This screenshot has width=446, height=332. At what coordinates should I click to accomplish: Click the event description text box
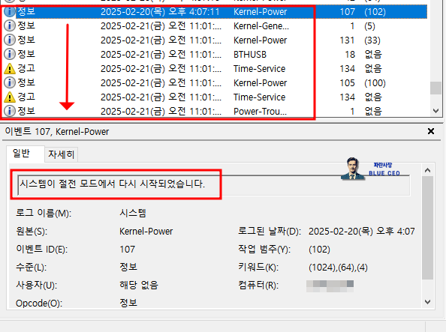(x=213, y=185)
